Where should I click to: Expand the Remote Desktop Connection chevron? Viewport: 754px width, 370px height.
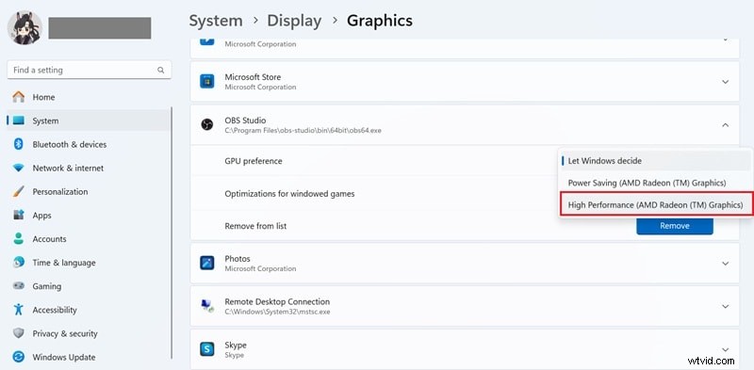[x=725, y=306]
